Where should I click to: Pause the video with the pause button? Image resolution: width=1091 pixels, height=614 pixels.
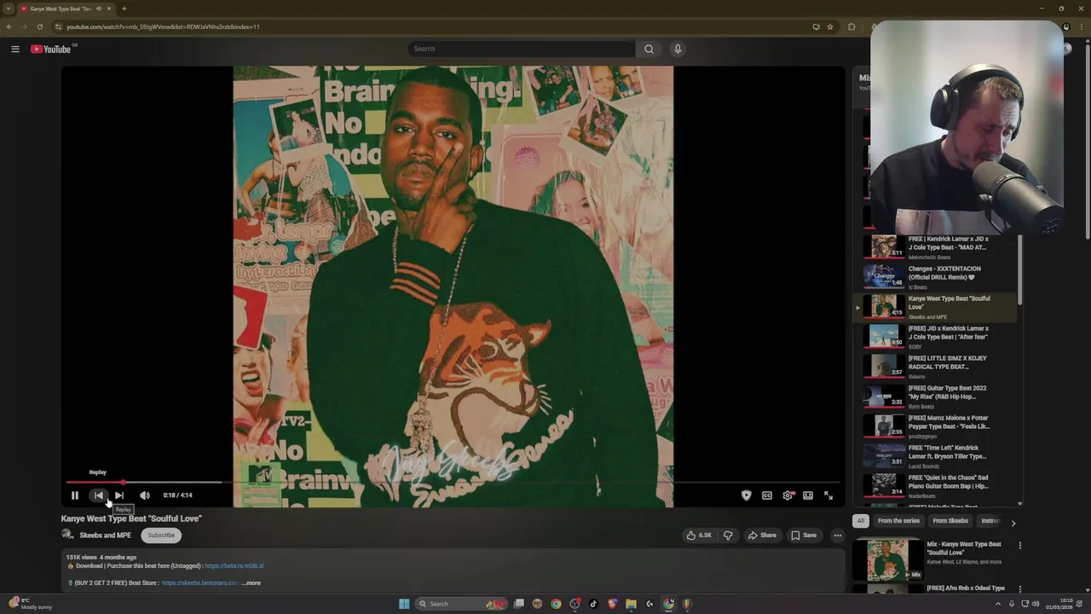click(75, 495)
